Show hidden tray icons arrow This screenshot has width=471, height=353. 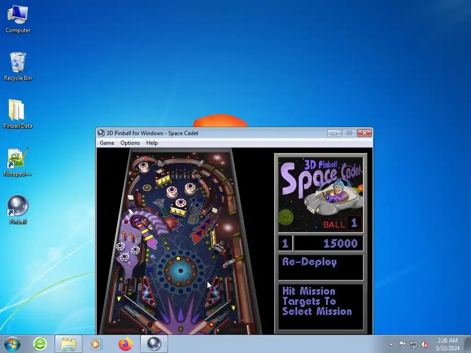[391, 344]
